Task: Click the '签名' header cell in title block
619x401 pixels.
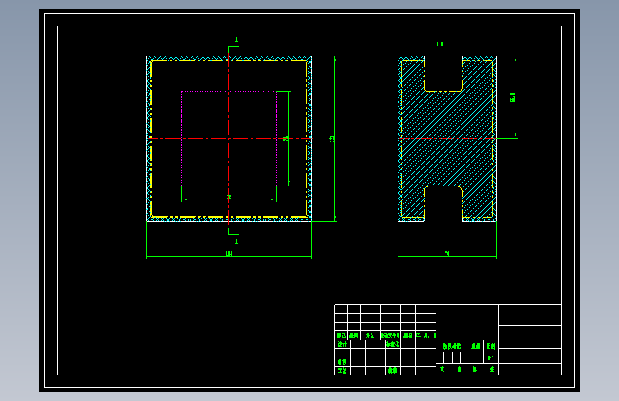Action: pos(408,335)
